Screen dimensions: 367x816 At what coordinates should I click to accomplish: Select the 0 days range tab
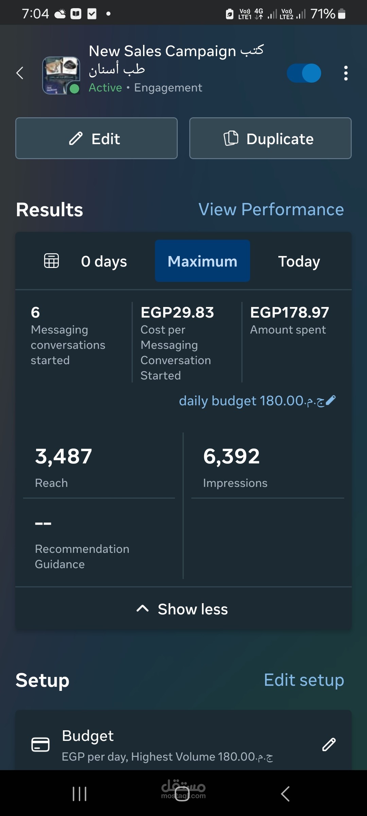click(104, 261)
